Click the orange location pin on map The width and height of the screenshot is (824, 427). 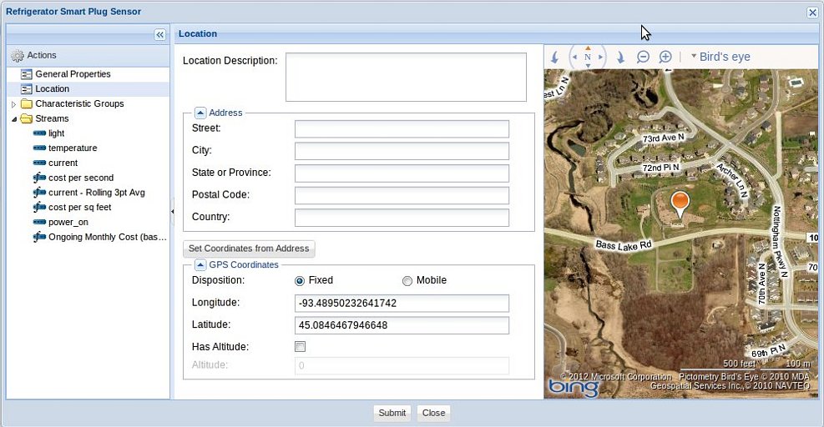(x=680, y=203)
